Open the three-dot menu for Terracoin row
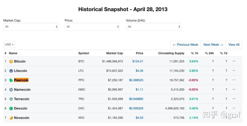 pos(234,99)
